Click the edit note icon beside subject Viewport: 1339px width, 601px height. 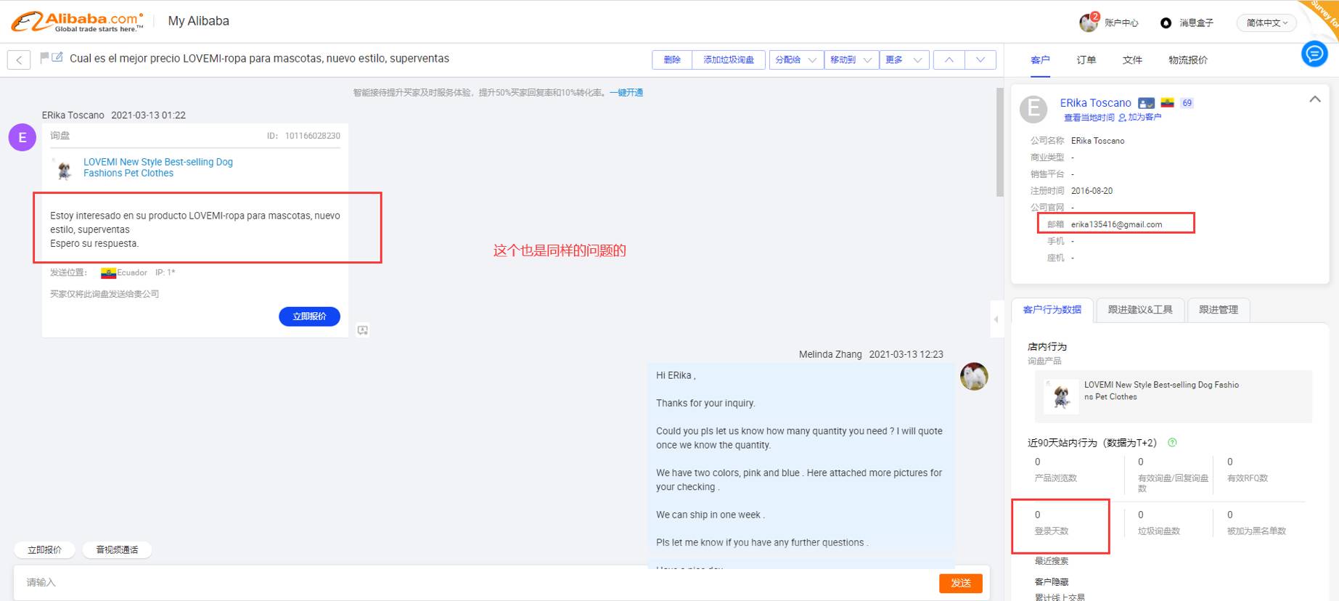pos(57,57)
